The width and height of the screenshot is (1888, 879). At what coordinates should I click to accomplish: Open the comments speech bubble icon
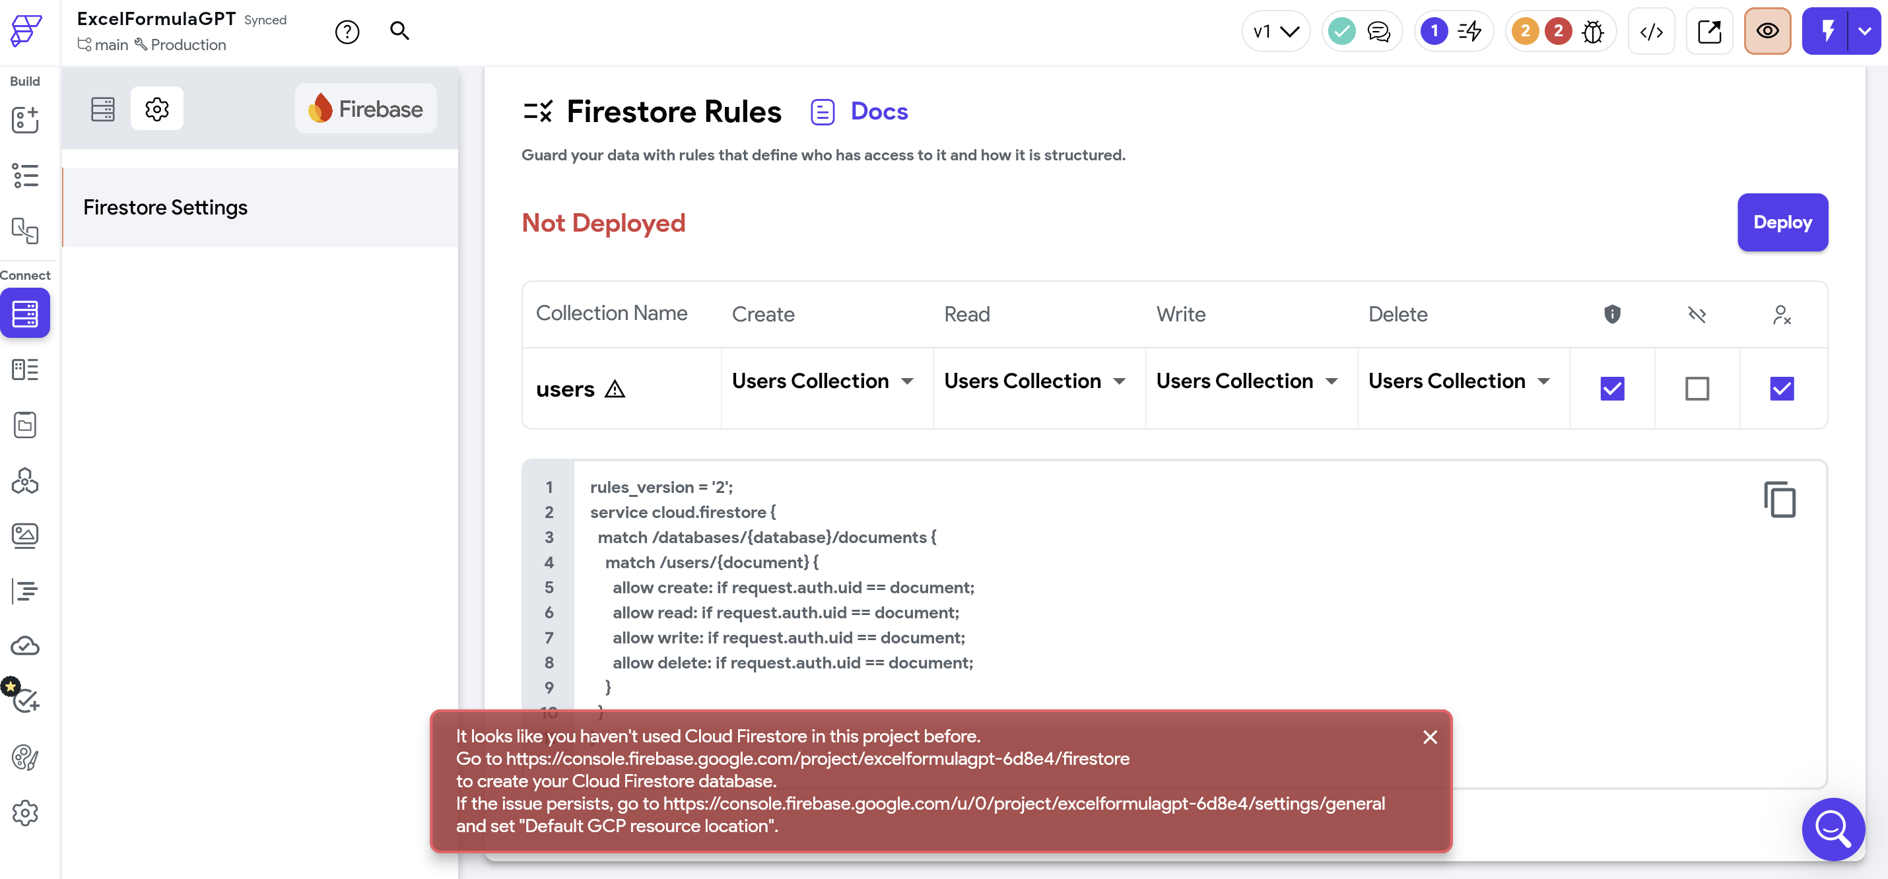1378,32
